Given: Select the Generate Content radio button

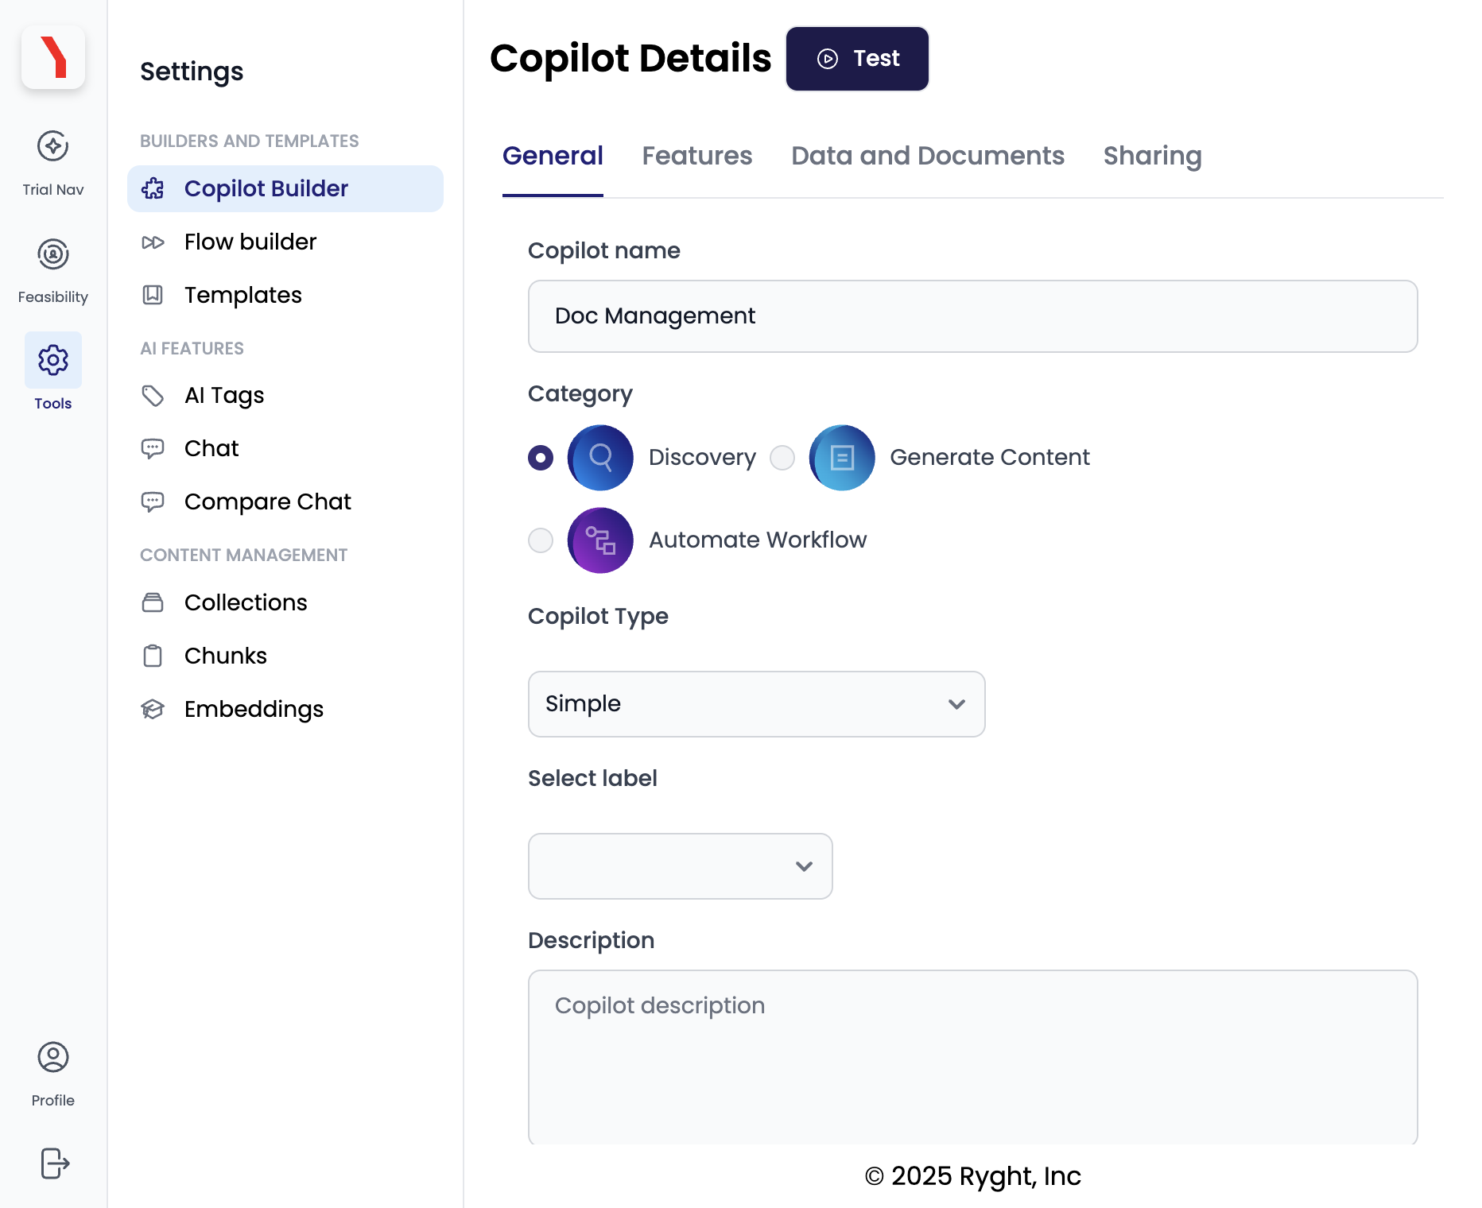Looking at the screenshot, I should pos(782,458).
